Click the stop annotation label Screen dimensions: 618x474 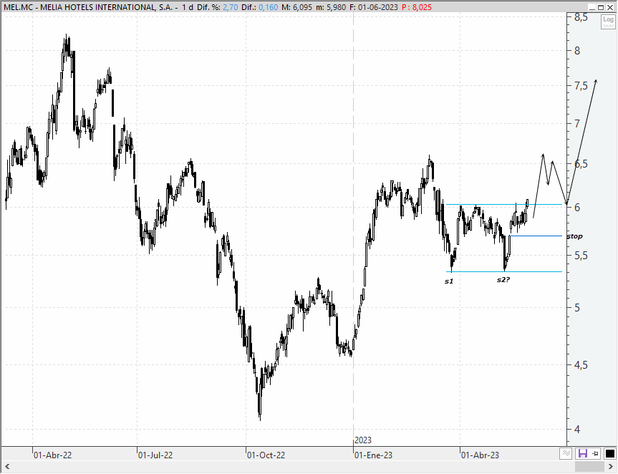click(574, 236)
